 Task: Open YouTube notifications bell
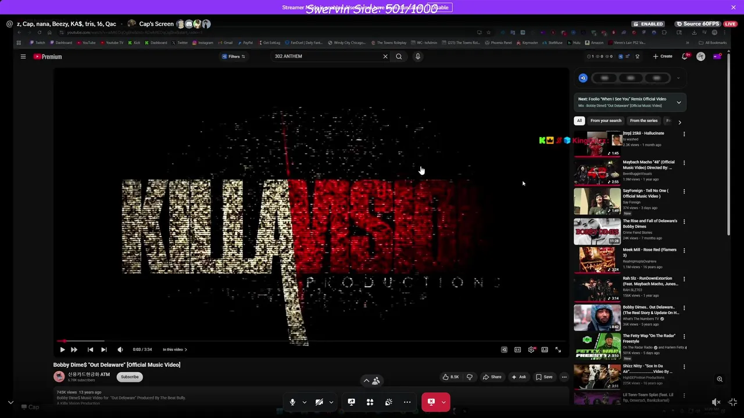click(x=685, y=56)
